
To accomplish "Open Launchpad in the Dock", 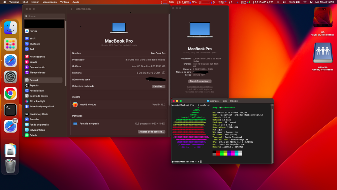I will (x=10, y=44).
